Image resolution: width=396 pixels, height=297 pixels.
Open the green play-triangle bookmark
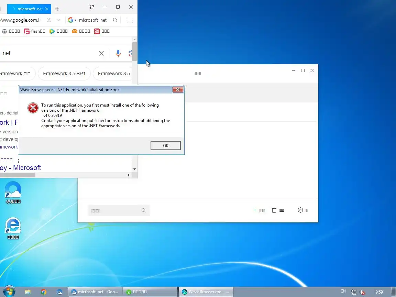58,31
